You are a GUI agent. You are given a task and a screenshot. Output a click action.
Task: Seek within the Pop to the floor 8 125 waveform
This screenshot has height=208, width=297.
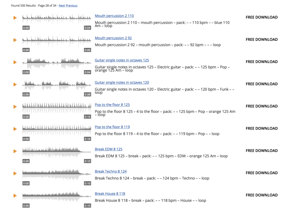tap(56, 108)
